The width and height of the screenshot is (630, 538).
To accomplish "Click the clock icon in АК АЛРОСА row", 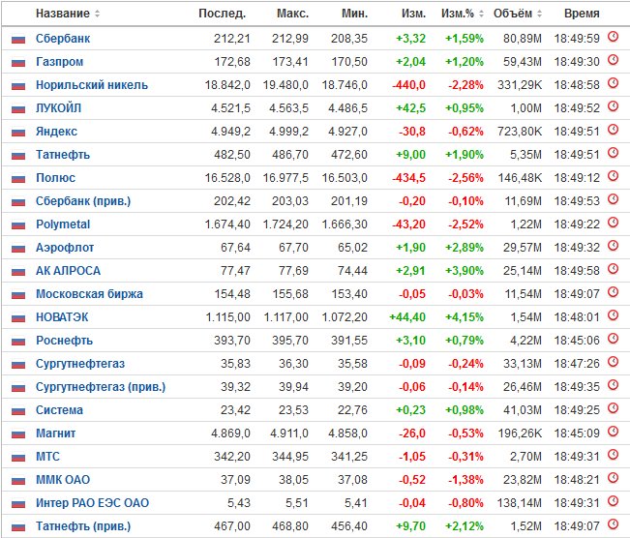I will (x=613, y=269).
